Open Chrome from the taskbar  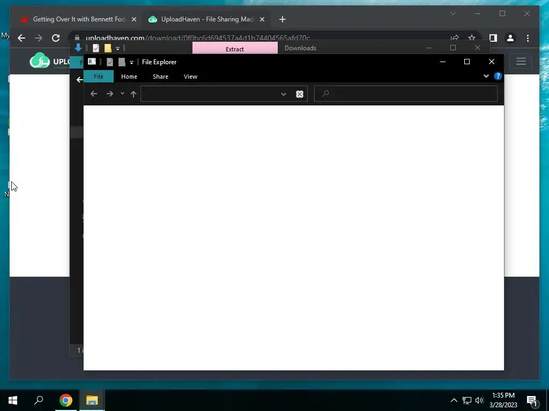point(66,400)
